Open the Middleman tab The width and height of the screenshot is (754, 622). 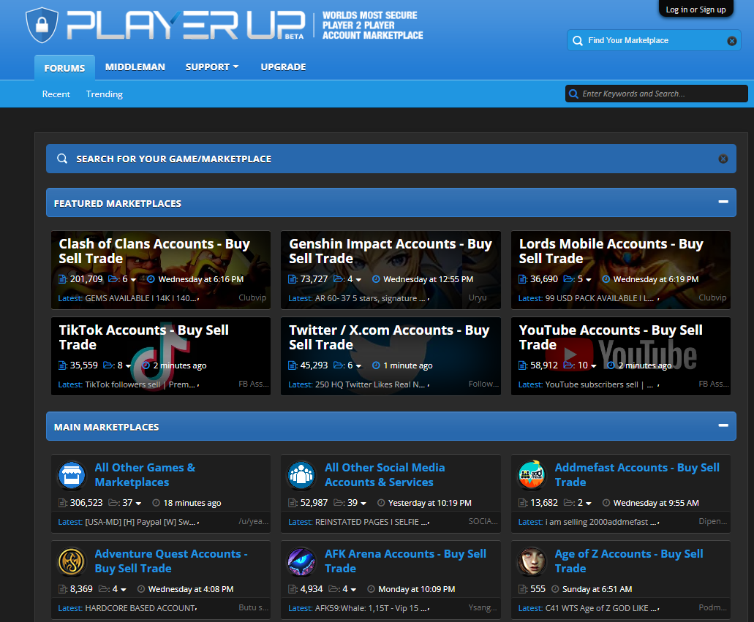[135, 67]
